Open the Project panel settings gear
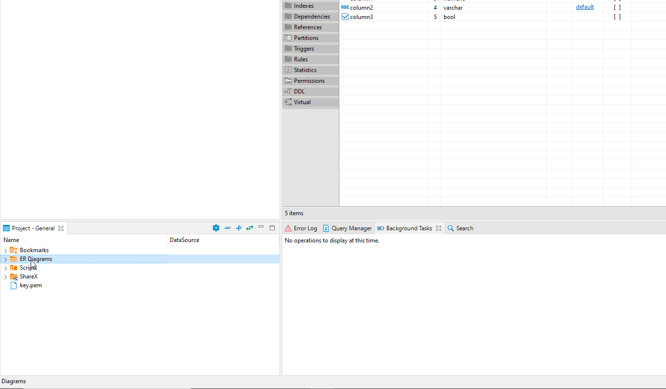This screenshot has height=389, width=666. [x=216, y=228]
